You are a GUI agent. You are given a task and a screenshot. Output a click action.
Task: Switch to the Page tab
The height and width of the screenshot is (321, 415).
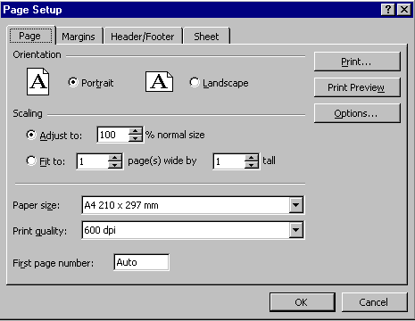click(30, 36)
